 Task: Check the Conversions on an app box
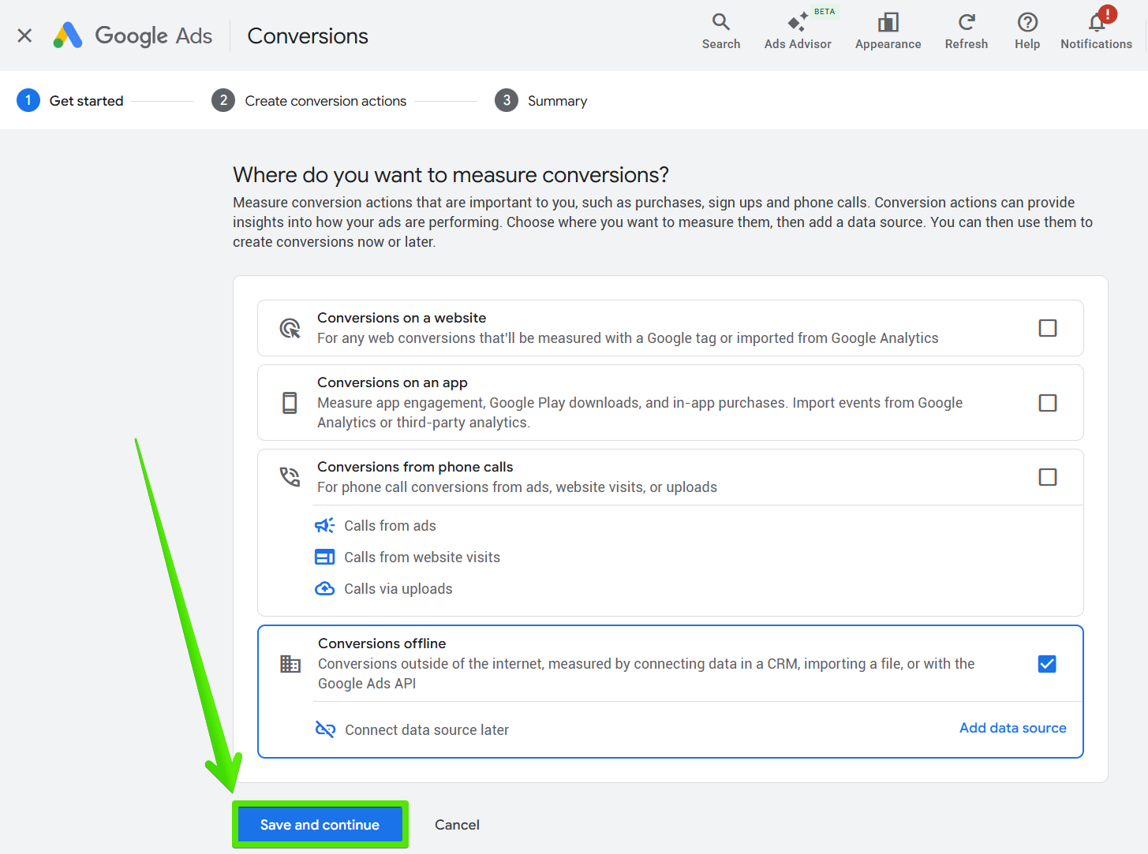click(1047, 403)
